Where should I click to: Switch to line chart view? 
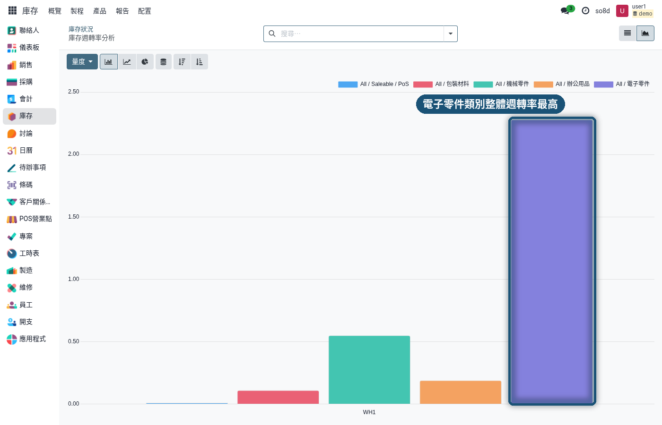(x=127, y=62)
